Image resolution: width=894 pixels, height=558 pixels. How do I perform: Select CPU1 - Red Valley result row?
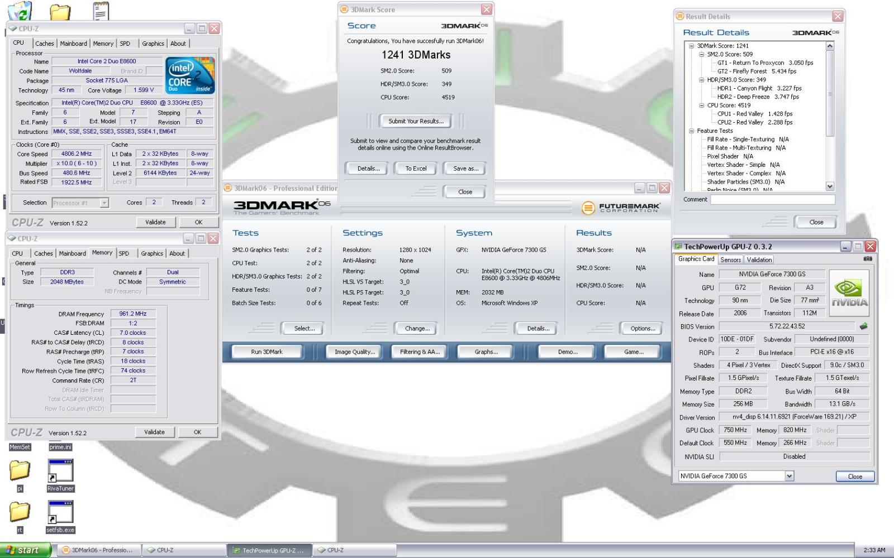tap(755, 114)
